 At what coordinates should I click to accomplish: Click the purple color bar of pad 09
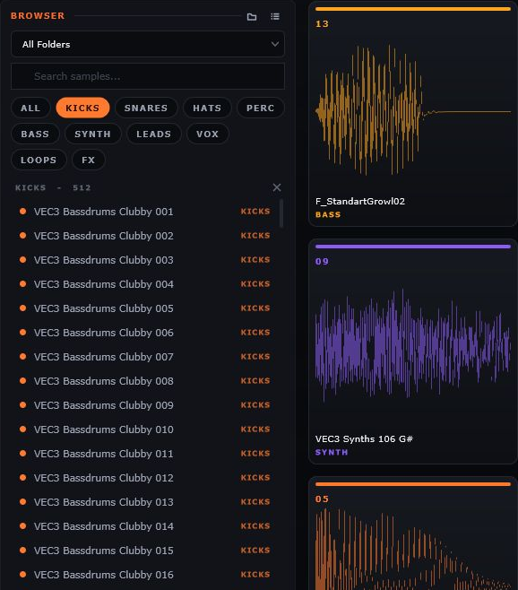coord(413,247)
